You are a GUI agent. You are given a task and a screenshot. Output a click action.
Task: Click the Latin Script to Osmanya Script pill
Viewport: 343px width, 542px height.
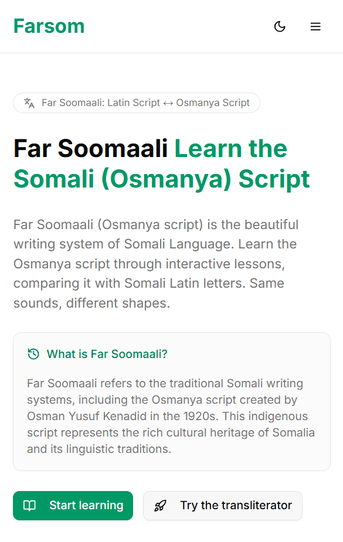pyautogui.click(x=136, y=103)
